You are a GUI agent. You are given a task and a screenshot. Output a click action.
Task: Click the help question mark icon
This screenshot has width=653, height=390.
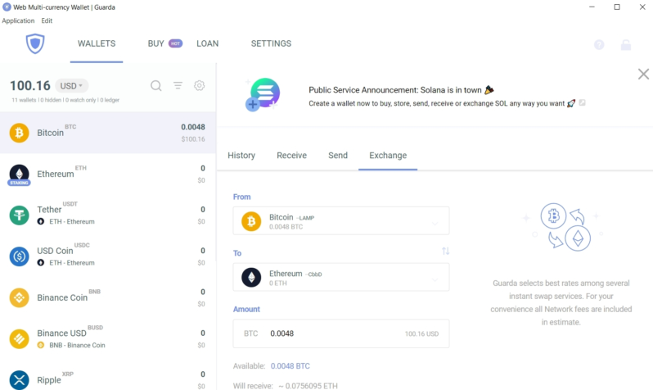pyautogui.click(x=599, y=44)
